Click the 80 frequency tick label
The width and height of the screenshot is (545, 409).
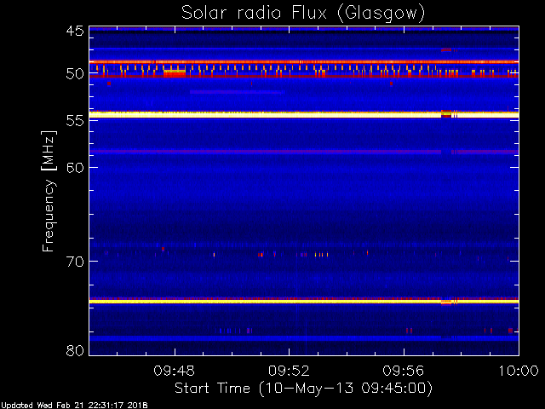click(75, 350)
